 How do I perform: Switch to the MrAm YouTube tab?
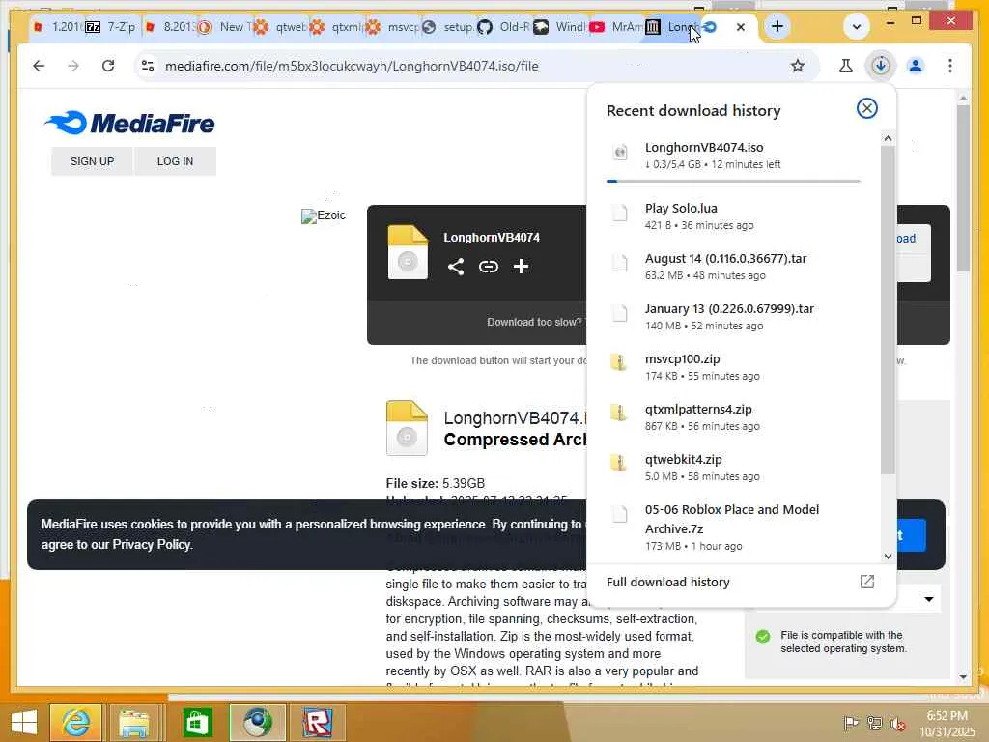(x=616, y=26)
